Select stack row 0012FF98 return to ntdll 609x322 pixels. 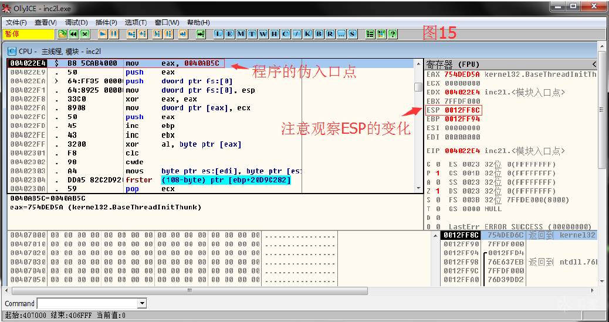519,262
